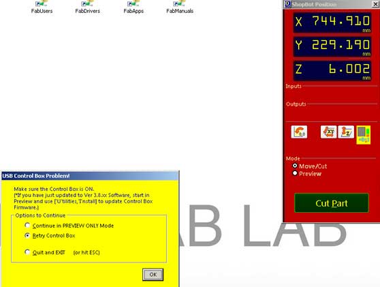
Task: Open the yellow keypad control icon
Action: (363, 135)
